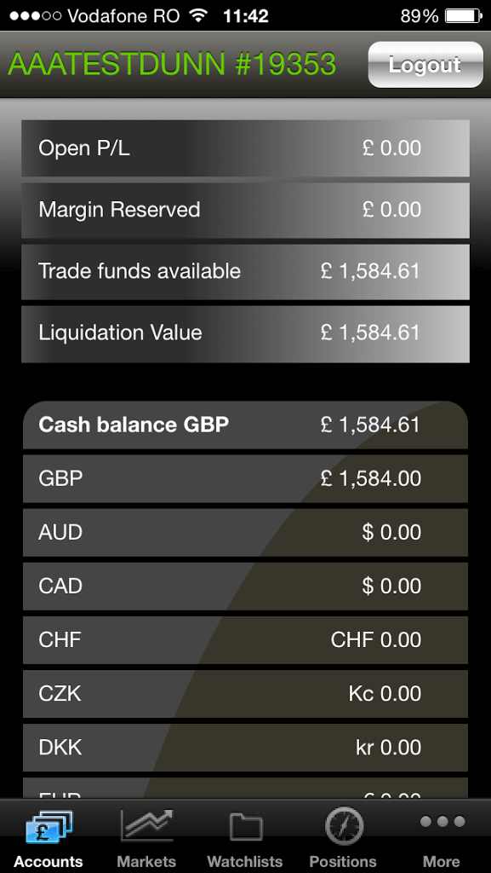The height and width of the screenshot is (873, 491).
Task: Tap the AAATESTDUNN #19353 account title
Action: coord(172,64)
